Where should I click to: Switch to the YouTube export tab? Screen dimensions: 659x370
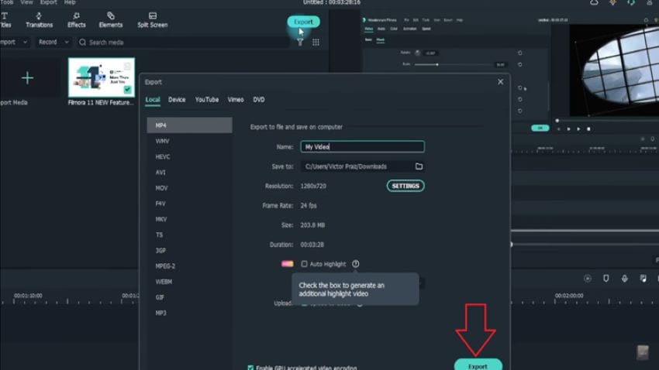click(207, 100)
